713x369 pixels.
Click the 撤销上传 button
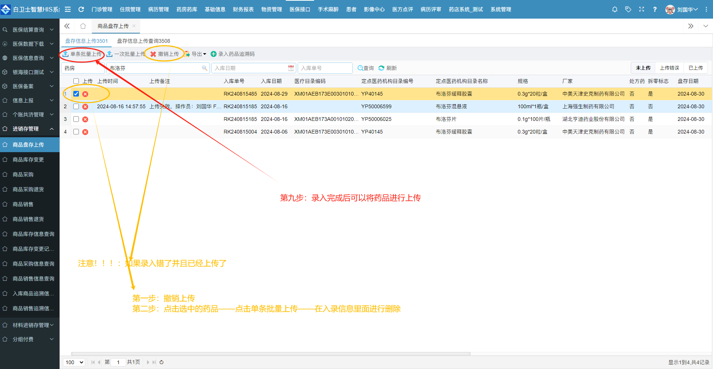click(164, 54)
